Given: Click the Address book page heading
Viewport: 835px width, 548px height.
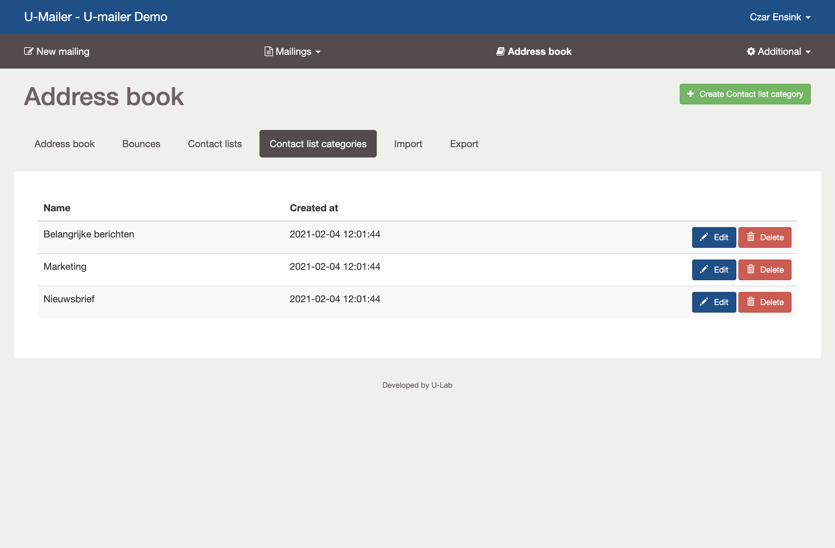Looking at the screenshot, I should pos(104,97).
